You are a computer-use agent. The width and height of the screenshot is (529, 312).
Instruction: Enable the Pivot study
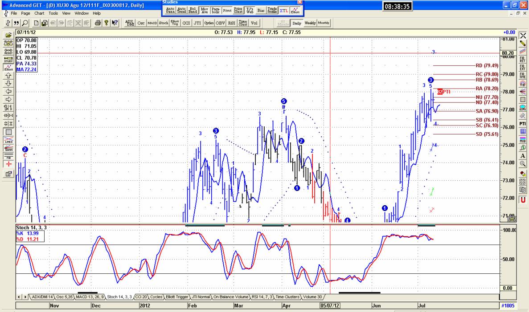[x=227, y=10]
